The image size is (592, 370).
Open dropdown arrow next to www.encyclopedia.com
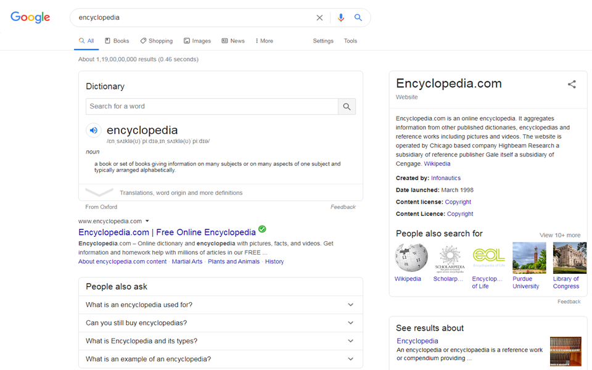(147, 221)
